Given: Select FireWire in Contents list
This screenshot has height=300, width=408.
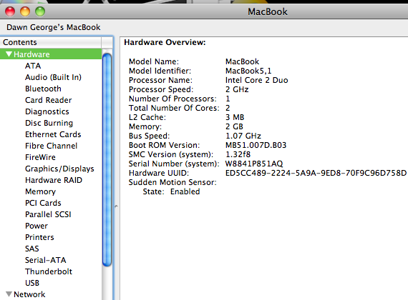Looking at the screenshot, I should pos(40,157).
